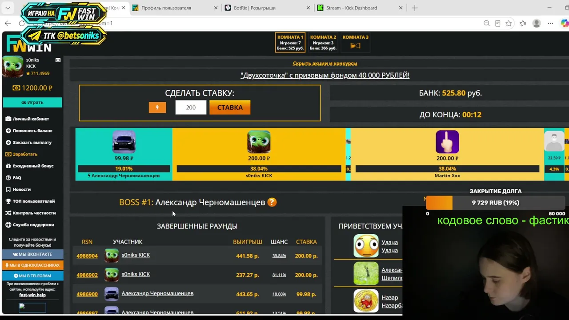Viewport: 569px width, 320px height.
Task: Click the BMW car avatar in bet strip
Action: pos(124,142)
